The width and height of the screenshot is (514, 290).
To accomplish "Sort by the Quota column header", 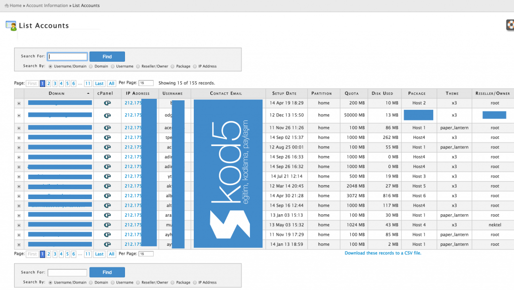I will point(352,93).
